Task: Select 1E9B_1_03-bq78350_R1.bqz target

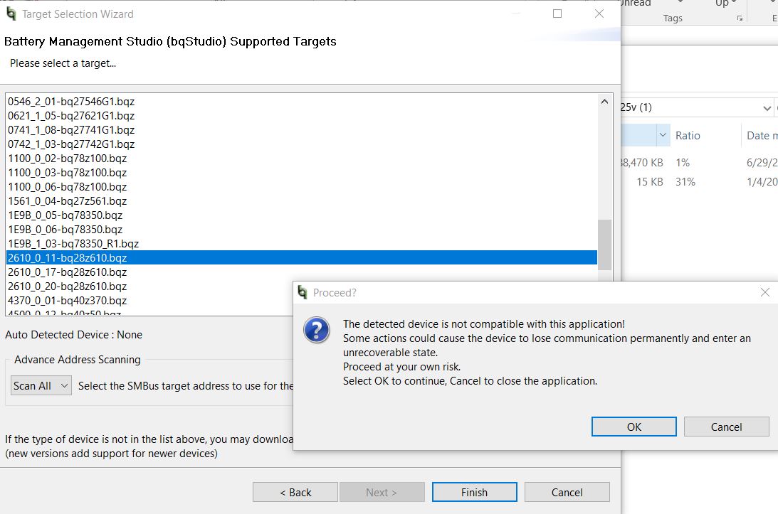Action: click(302, 244)
